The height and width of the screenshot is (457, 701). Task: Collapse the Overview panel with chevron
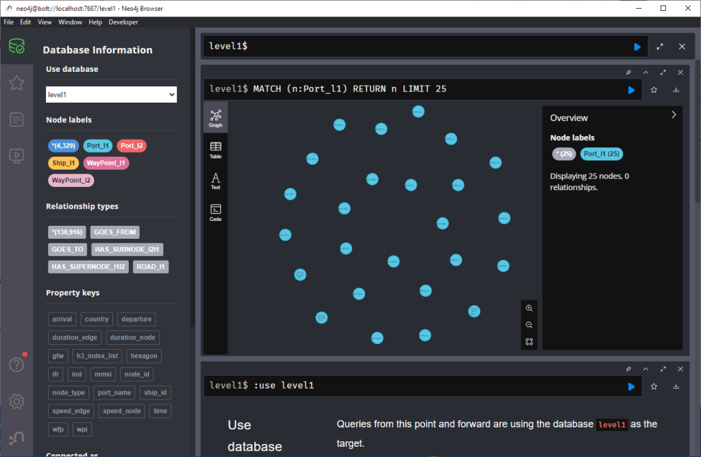click(674, 115)
